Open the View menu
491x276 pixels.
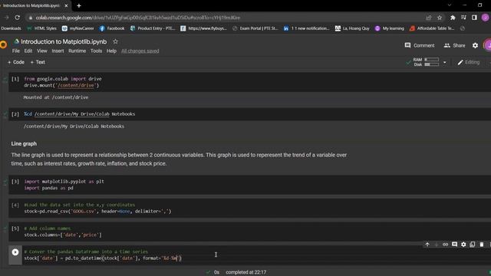42,51
